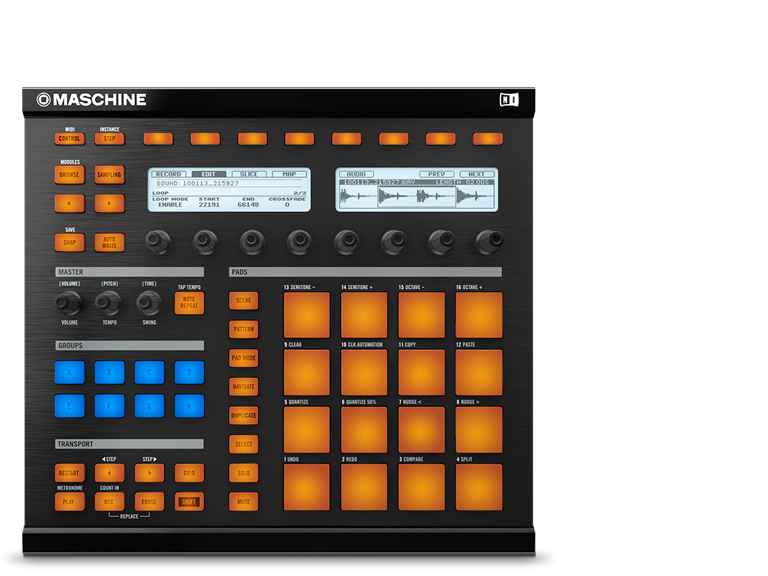Tap pad 11 Copy
Viewport: 768px width, 576px height.
(x=421, y=372)
